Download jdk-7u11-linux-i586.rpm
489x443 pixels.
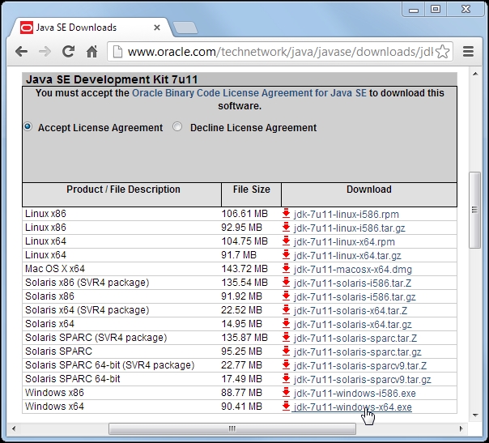point(347,215)
